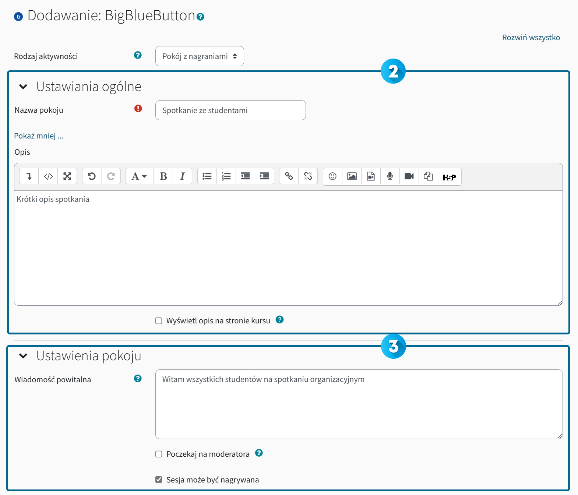Open help for Wyświetl opis na stronie kursu

click(280, 320)
